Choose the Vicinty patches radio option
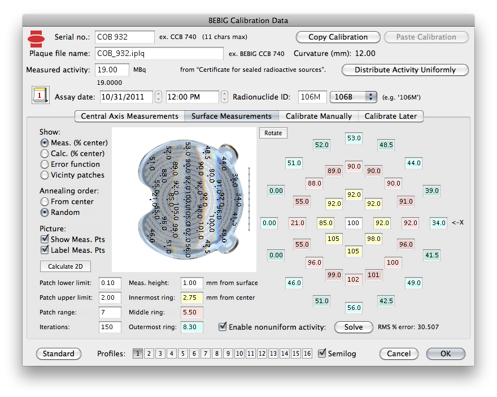 45,175
